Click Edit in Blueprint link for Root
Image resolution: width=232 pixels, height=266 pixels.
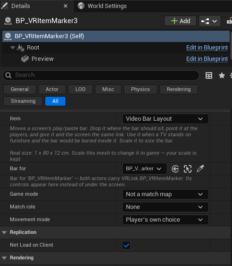coord(207,48)
